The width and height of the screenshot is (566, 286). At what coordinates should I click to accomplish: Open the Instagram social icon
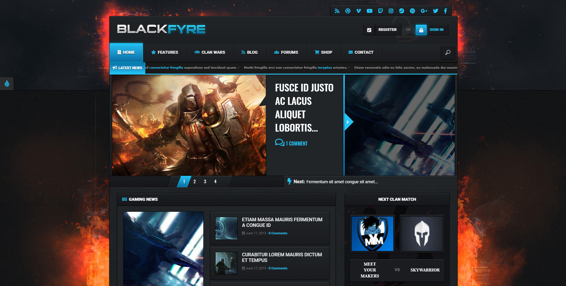391,11
